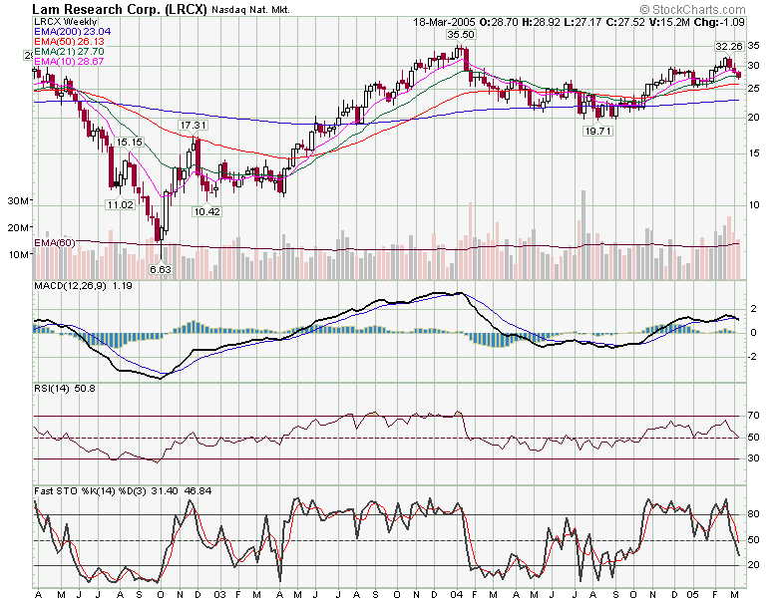This screenshot has width=778, height=606.
Task: Click the '18-Mar-2005' date text
Action: pos(444,22)
